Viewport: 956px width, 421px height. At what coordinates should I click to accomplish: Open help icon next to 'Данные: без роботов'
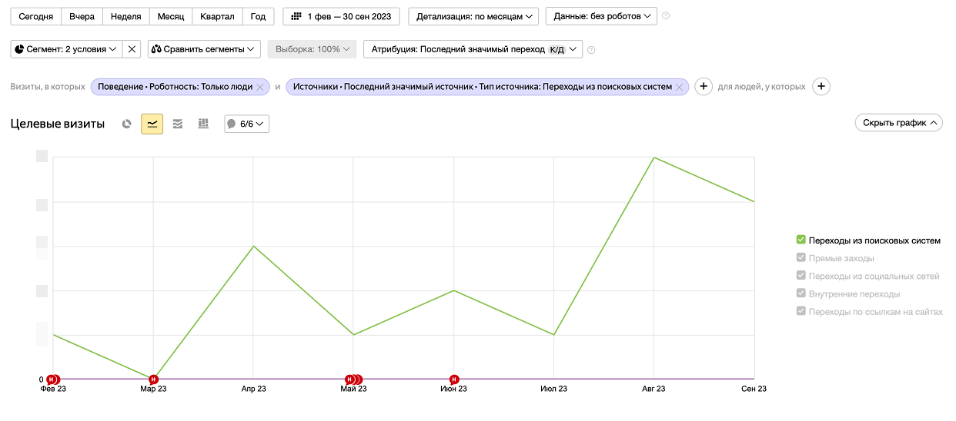[666, 16]
